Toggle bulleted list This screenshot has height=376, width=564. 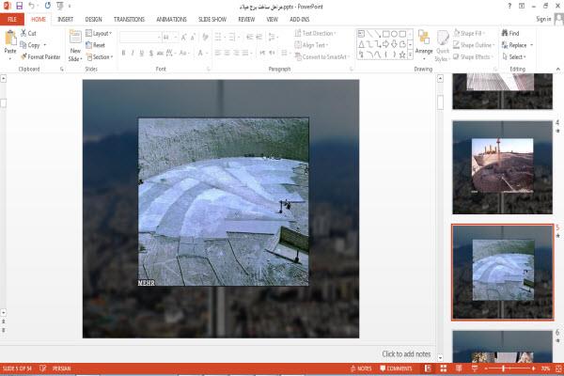(x=219, y=37)
